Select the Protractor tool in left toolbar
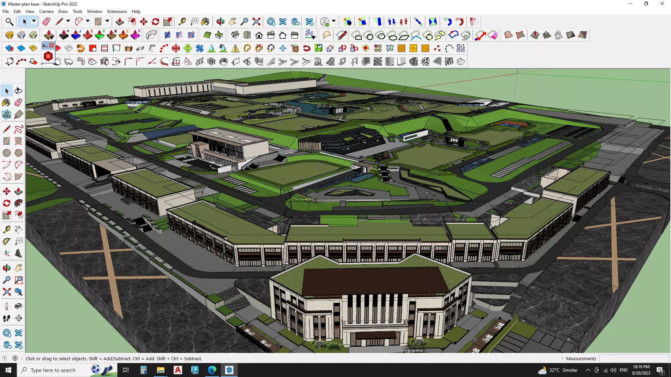 pos(6,242)
